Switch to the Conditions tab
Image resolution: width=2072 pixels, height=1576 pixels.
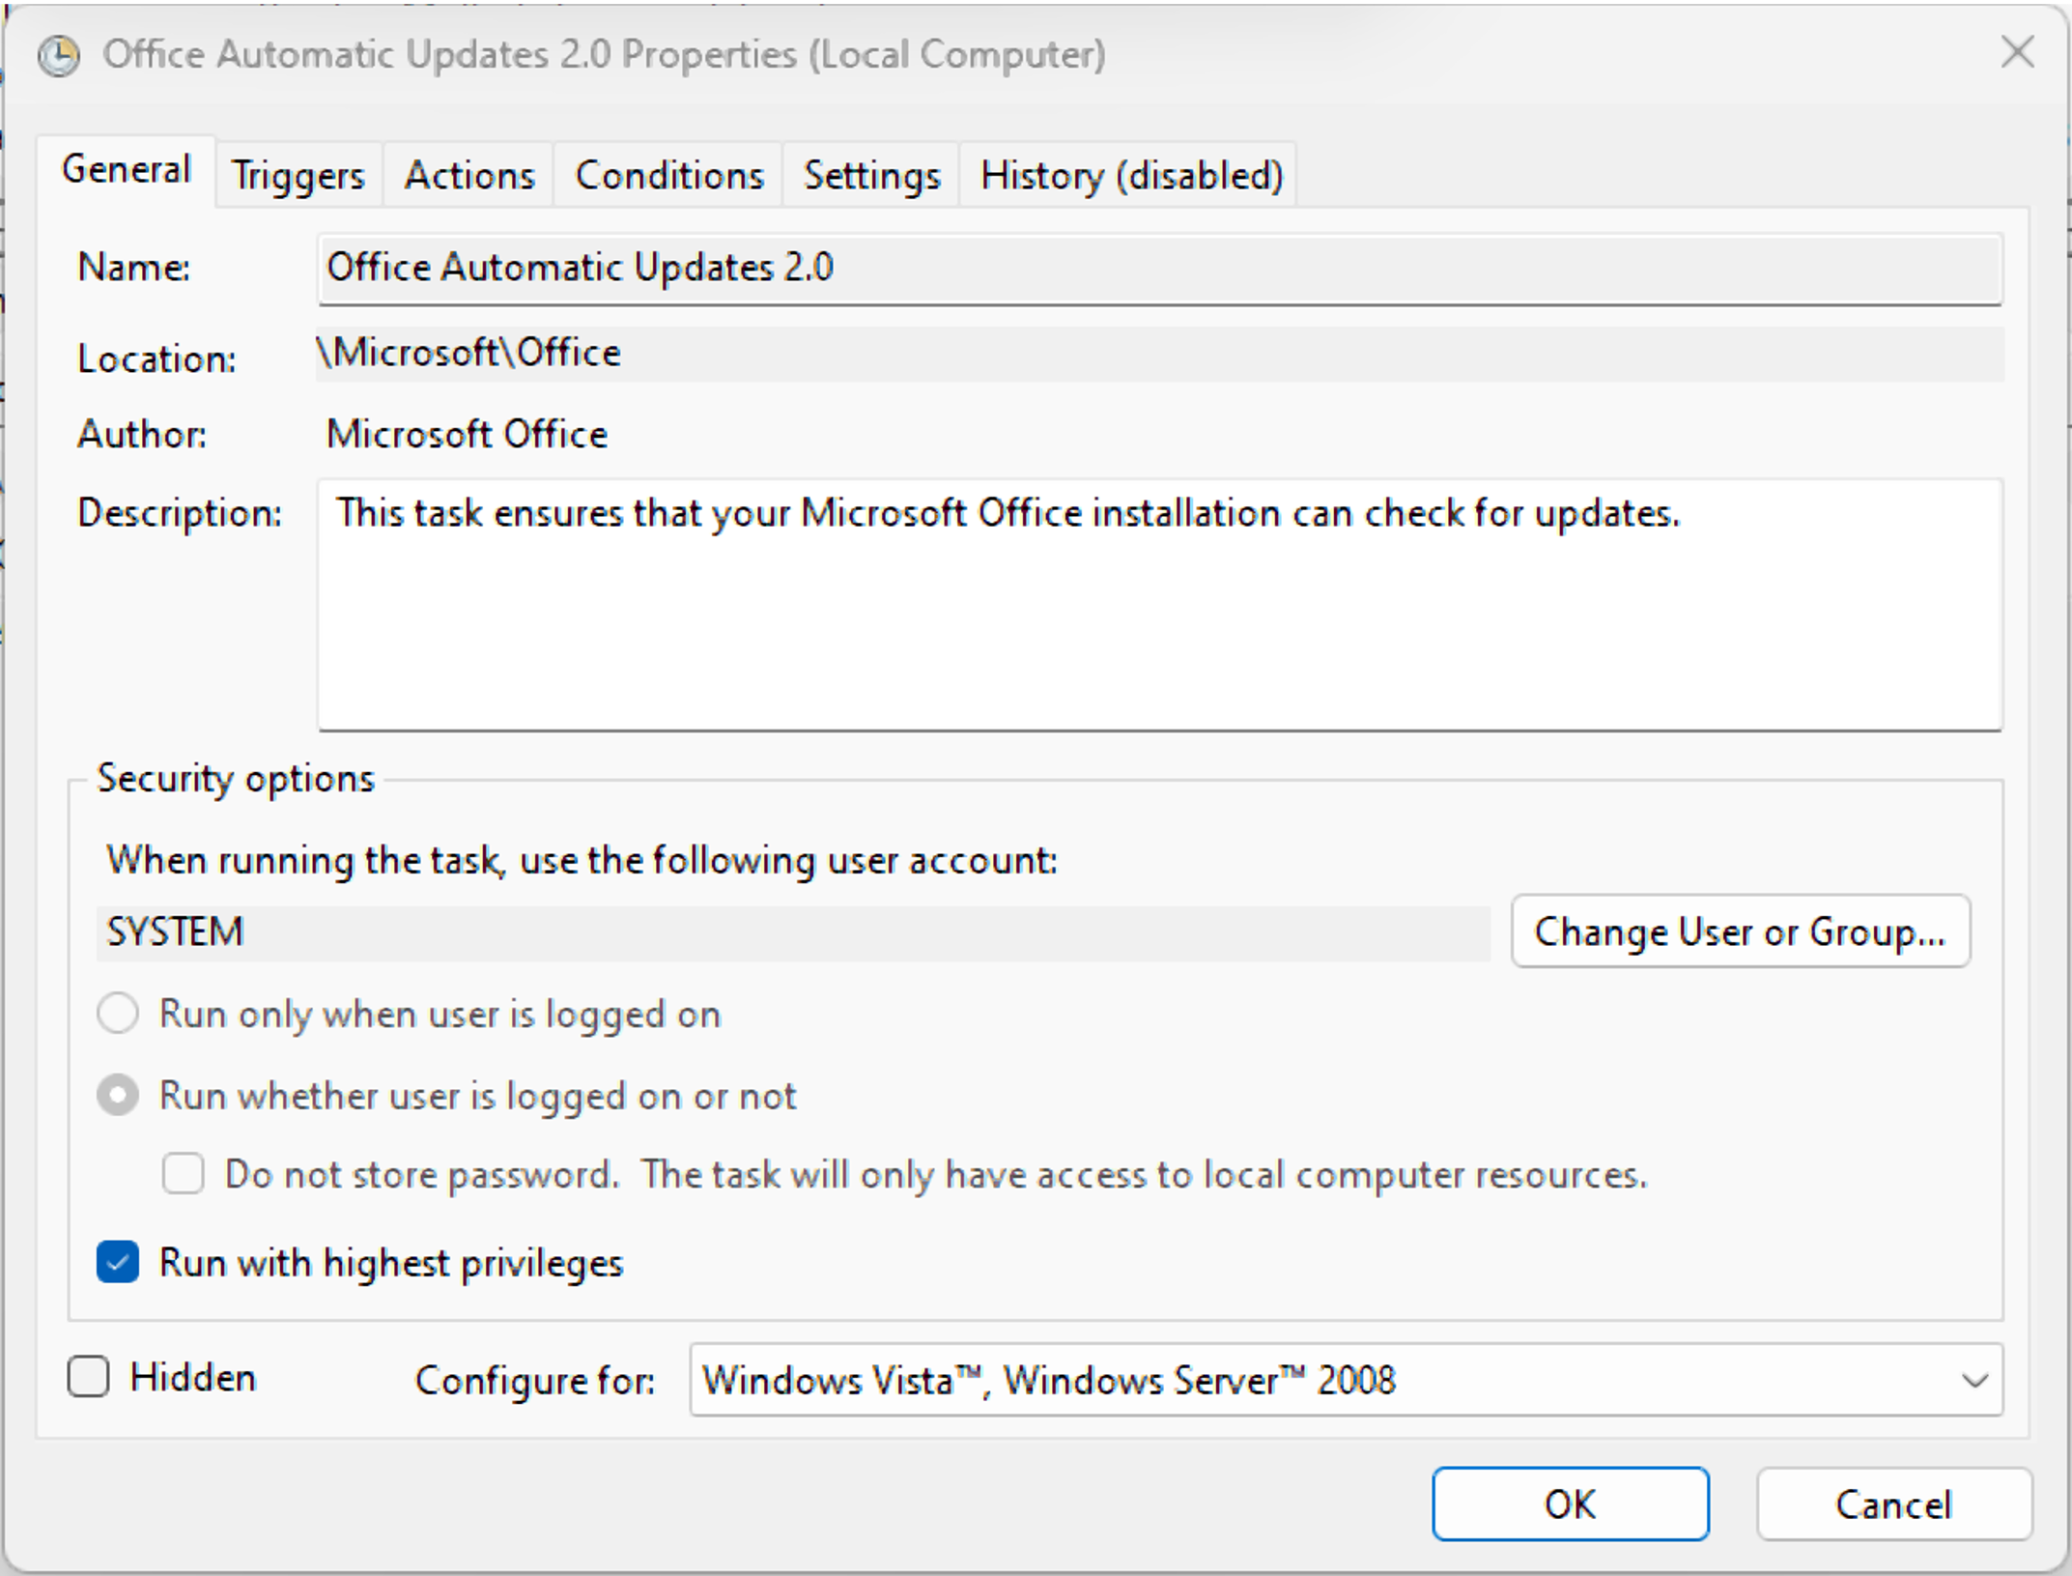tap(668, 176)
